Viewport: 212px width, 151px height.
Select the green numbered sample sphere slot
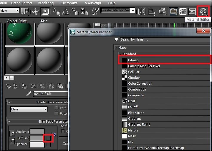pyautogui.click(x=19, y=34)
